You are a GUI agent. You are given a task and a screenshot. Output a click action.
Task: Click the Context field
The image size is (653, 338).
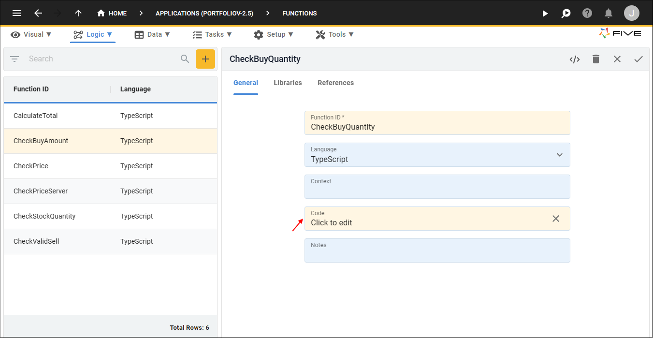point(437,187)
